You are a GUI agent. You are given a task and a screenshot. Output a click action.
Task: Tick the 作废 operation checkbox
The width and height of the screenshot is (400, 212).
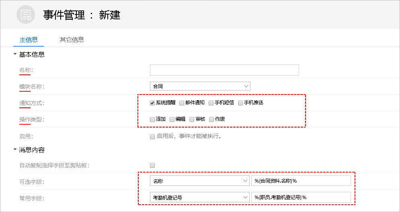[x=211, y=119]
